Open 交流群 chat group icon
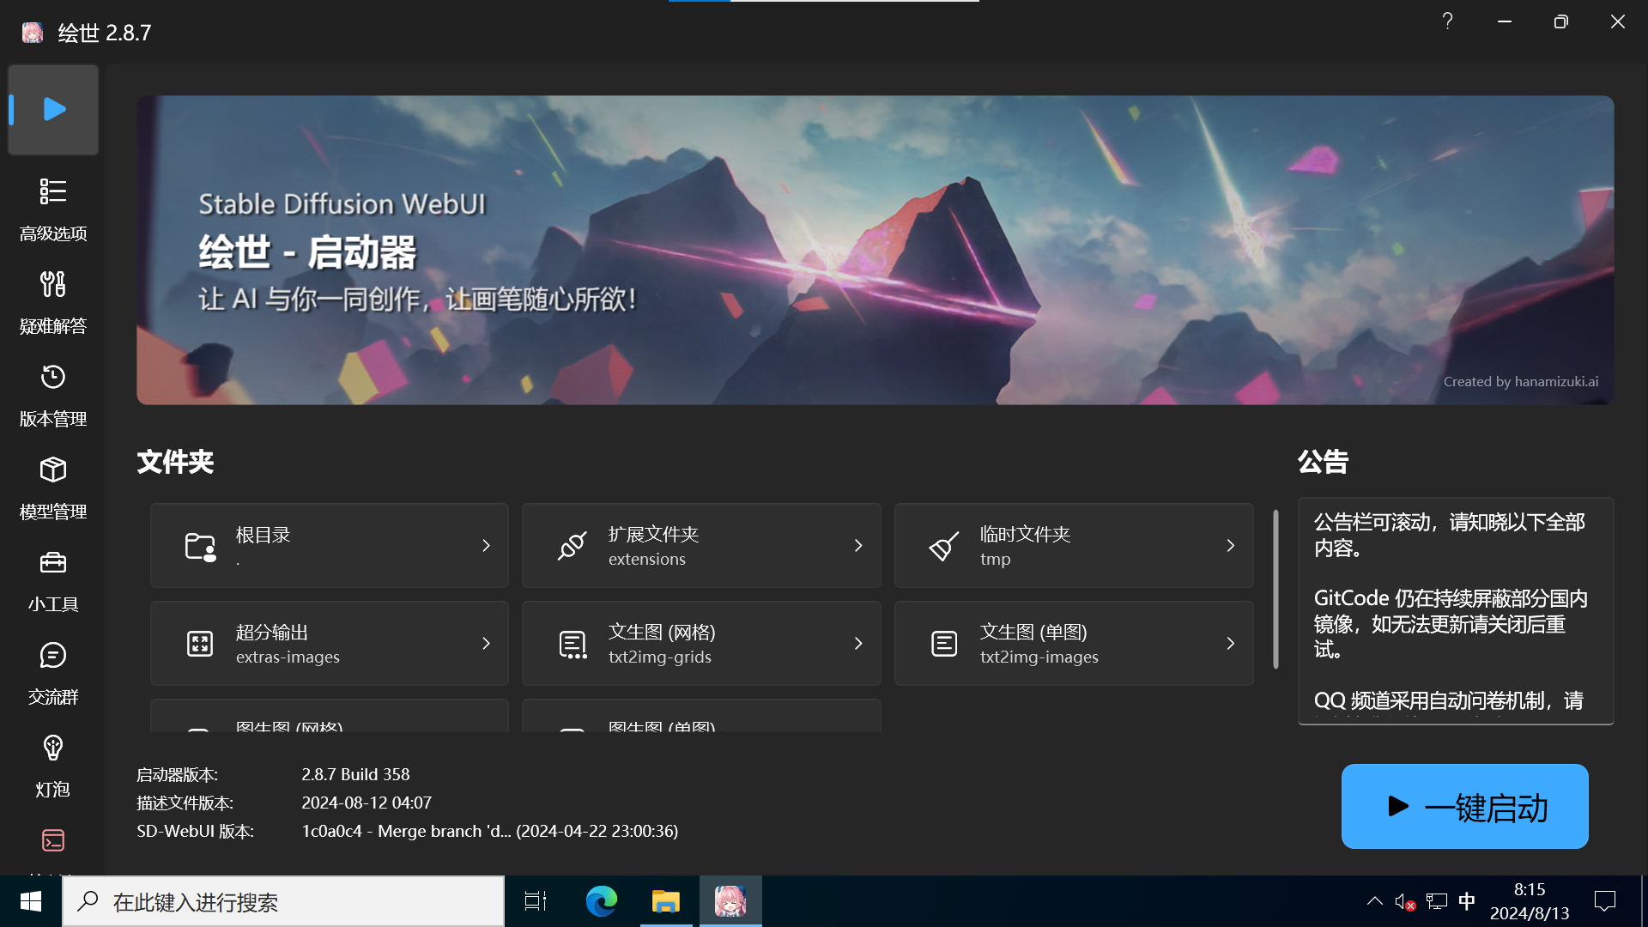Screen dimensions: 1648x927 (53, 655)
